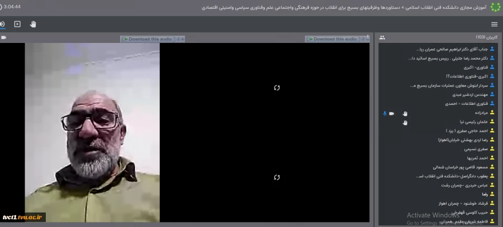The height and width of the screenshot is (227, 503).
Task: Click the lower video reload icon
Action: click(277, 177)
